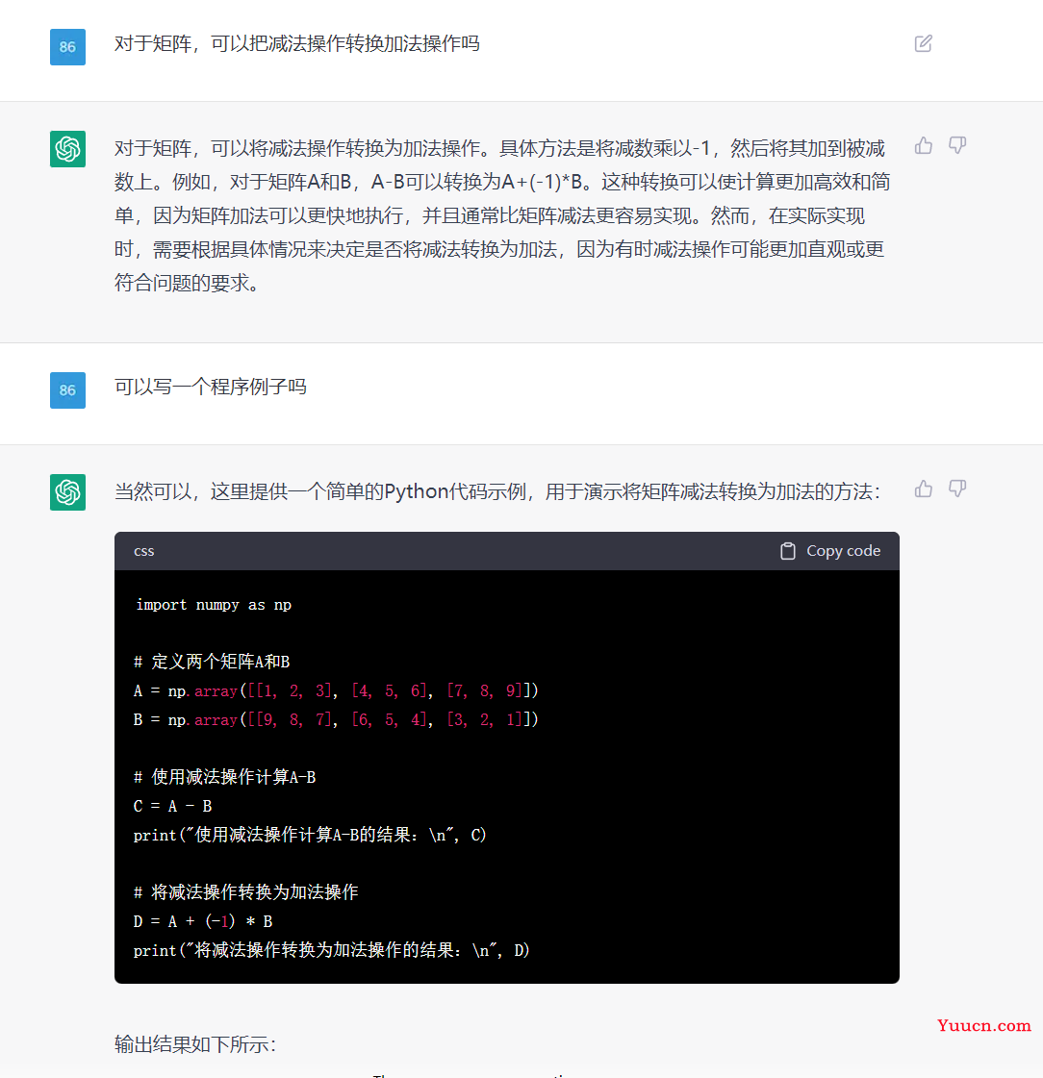Click the first question about 矩阵减法操作
Image resolution: width=1043 pixels, height=1078 pixels.
pyautogui.click(x=297, y=44)
